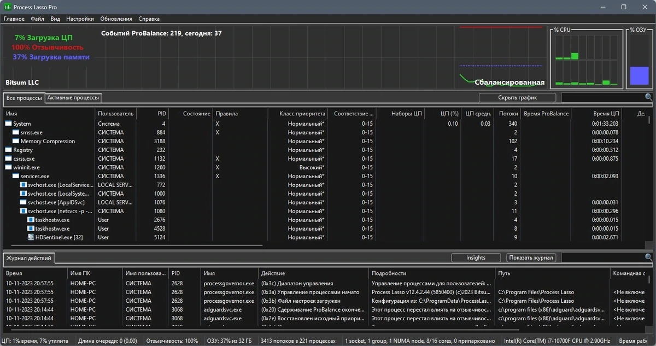The width and height of the screenshot is (656, 346).
Task: Click the Показать журнал button
Action: 531,257
